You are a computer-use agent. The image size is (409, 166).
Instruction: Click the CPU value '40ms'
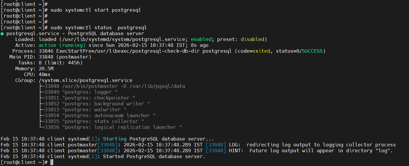click(x=45, y=74)
